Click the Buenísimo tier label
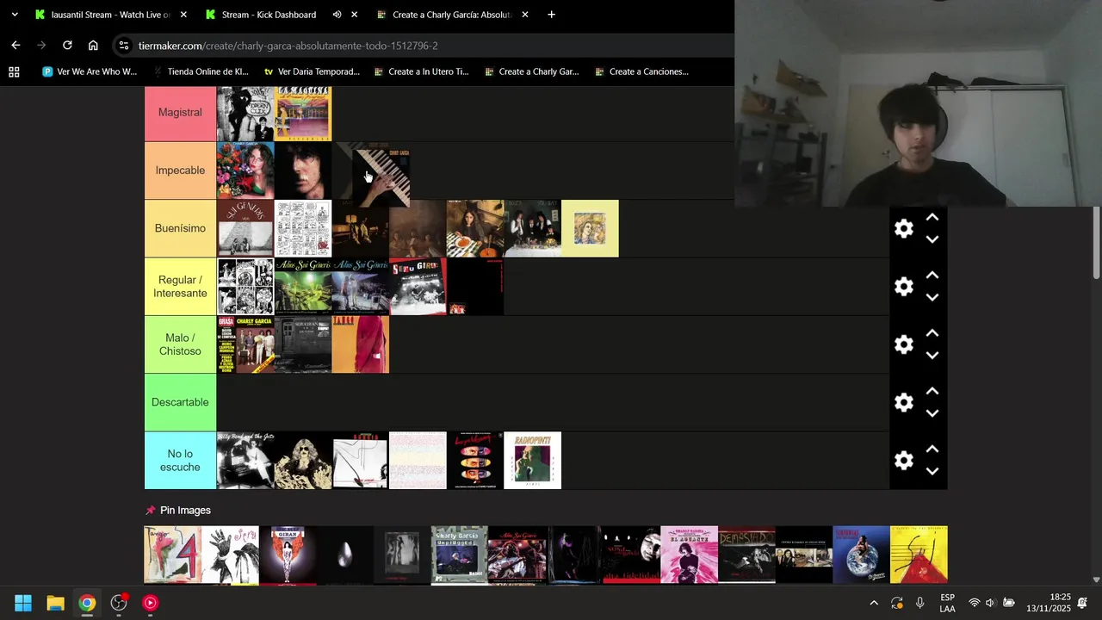The height and width of the screenshot is (620, 1102). tap(180, 228)
